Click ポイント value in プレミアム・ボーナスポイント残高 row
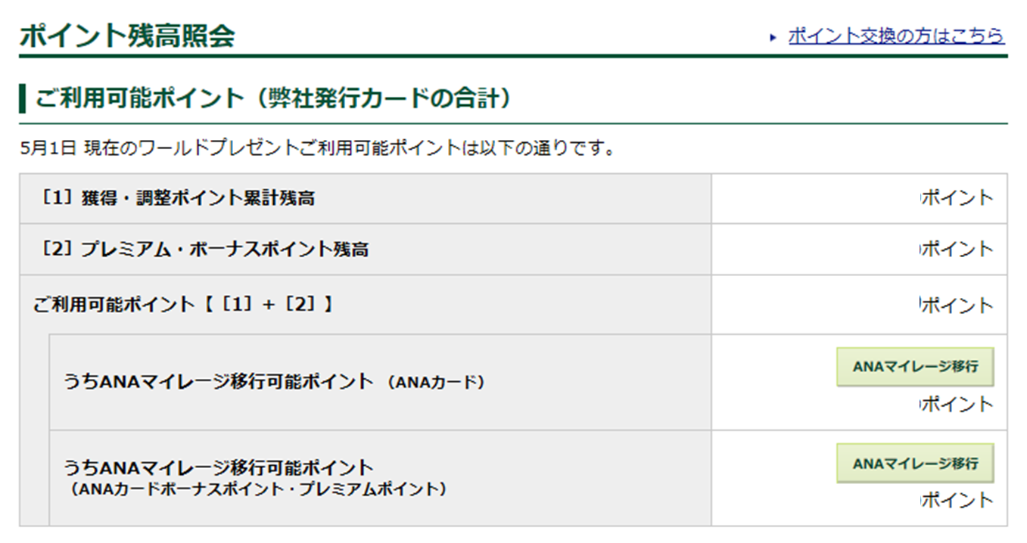This screenshot has height=543, width=1027. tap(956, 249)
